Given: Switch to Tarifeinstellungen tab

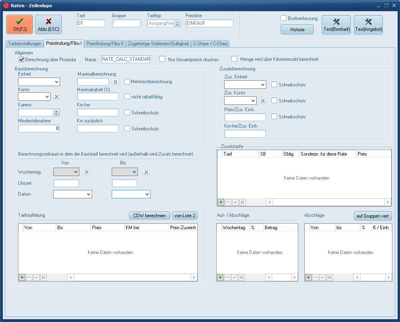Looking at the screenshot, I should click(x=25, y=44).
